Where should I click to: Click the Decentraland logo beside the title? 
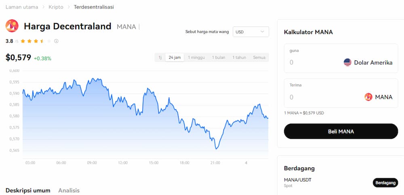[x=12, y=26]
